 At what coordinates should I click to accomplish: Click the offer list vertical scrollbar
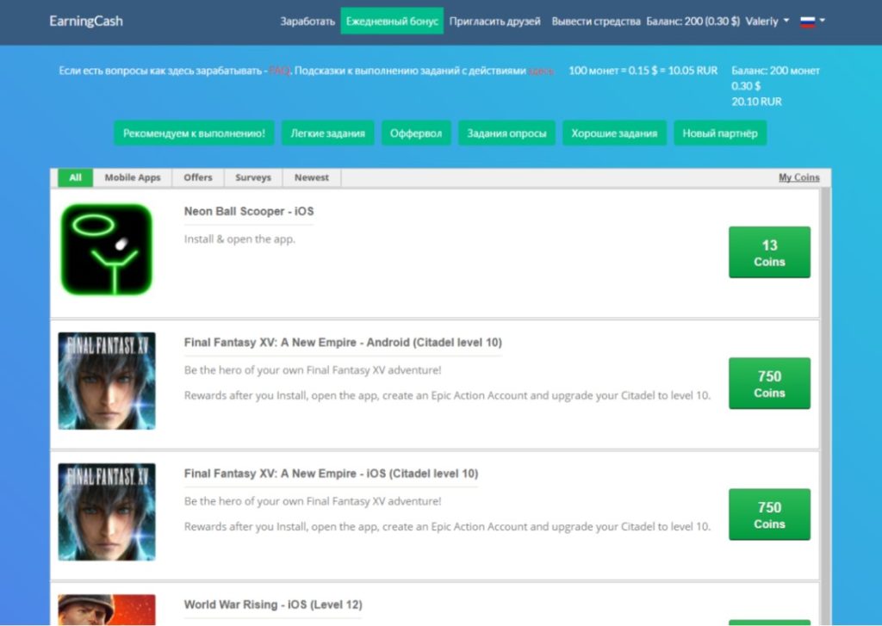[825, 406]
